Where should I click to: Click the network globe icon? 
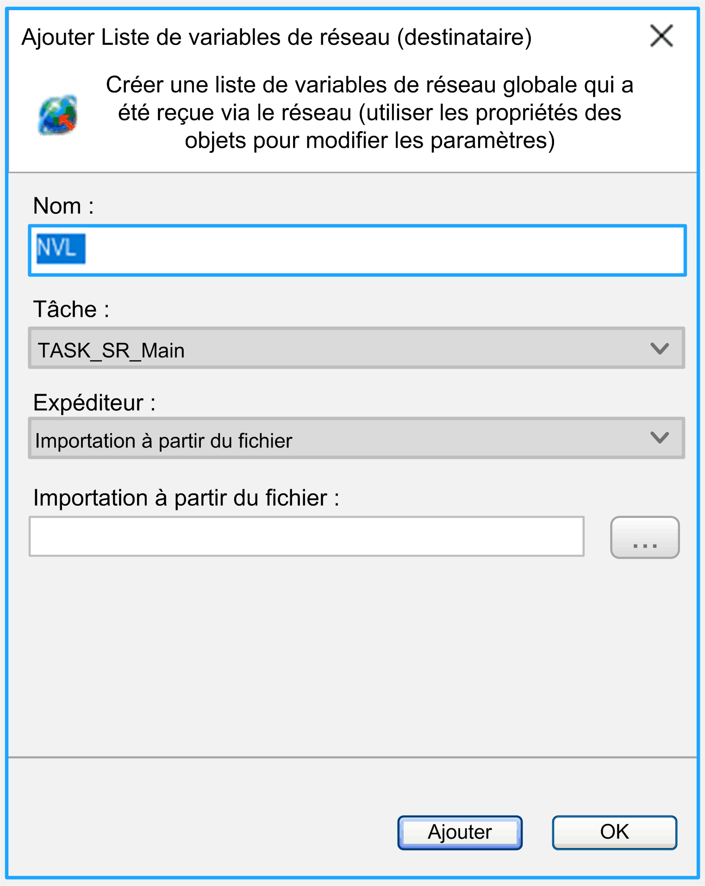pos(58,115)
